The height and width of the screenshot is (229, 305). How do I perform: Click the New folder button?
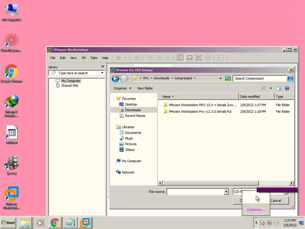145,88
